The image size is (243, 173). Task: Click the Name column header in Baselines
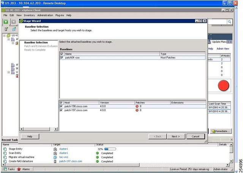point(112,54)
